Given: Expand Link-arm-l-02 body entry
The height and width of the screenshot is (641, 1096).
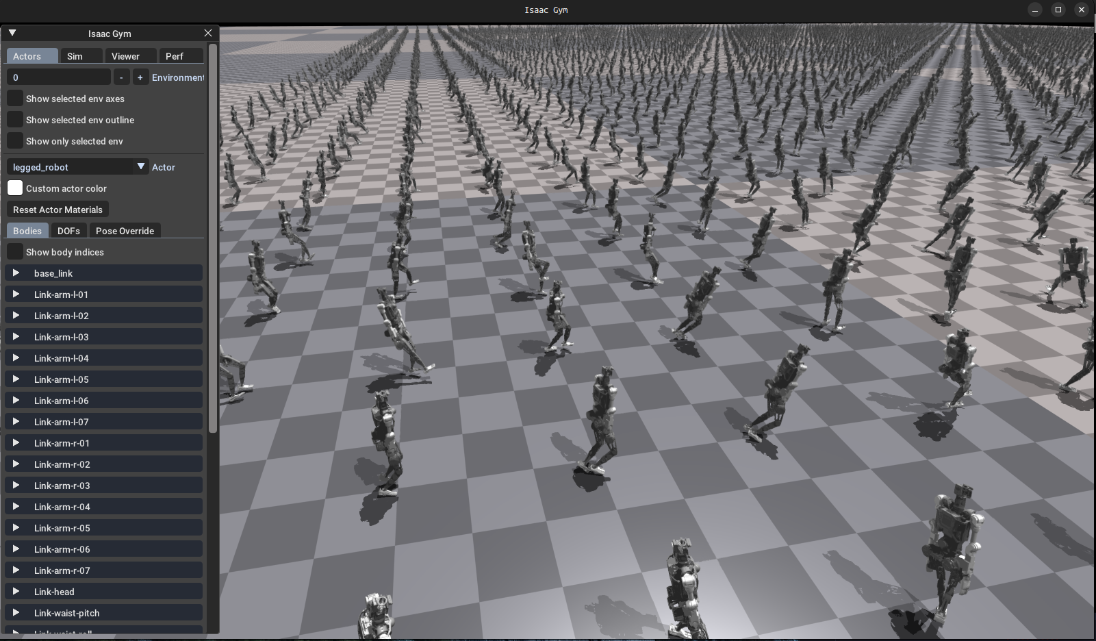Looking at the screenshot, I should pos(104,316).
